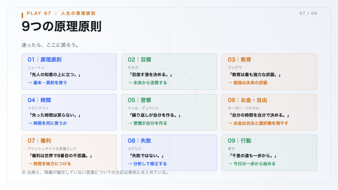This screenshot has width=338, height=190.
Task: Select the card heading 01 原理原則
Action: [44, 59]
